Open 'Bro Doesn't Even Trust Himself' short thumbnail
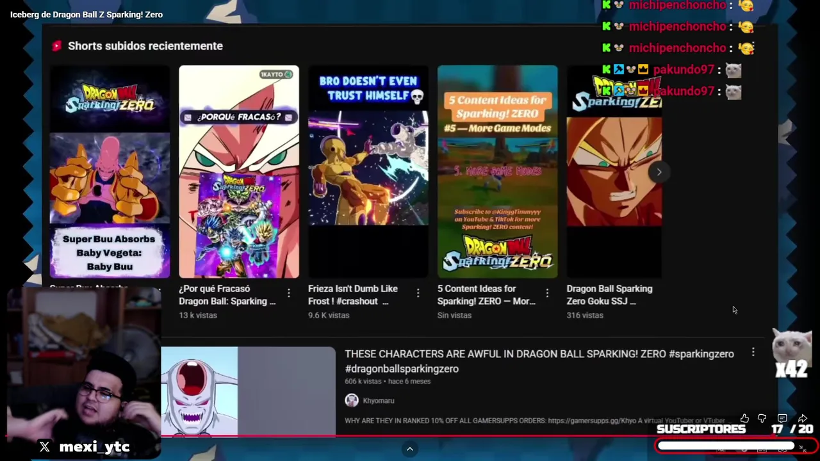 pos(368,172)
